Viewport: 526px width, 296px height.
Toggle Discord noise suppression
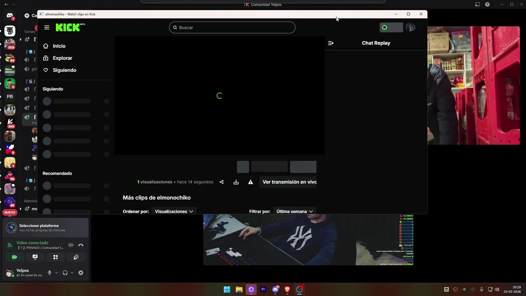click(x=71, y=245)
